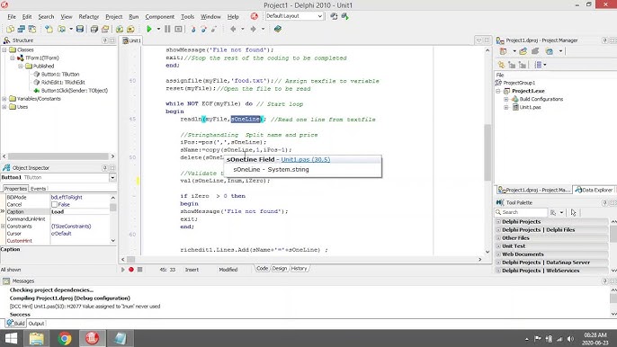Screen dimensions: 617x347
Task: Click the Pause program toolbar icon
Action: click(167, 29)
